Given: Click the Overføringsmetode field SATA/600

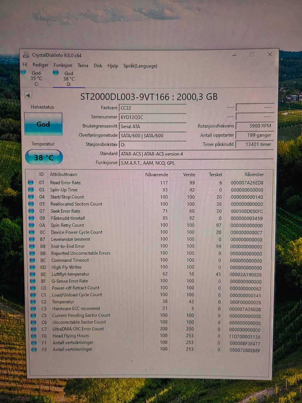Looking at the screenshot, I should [153, 136].
